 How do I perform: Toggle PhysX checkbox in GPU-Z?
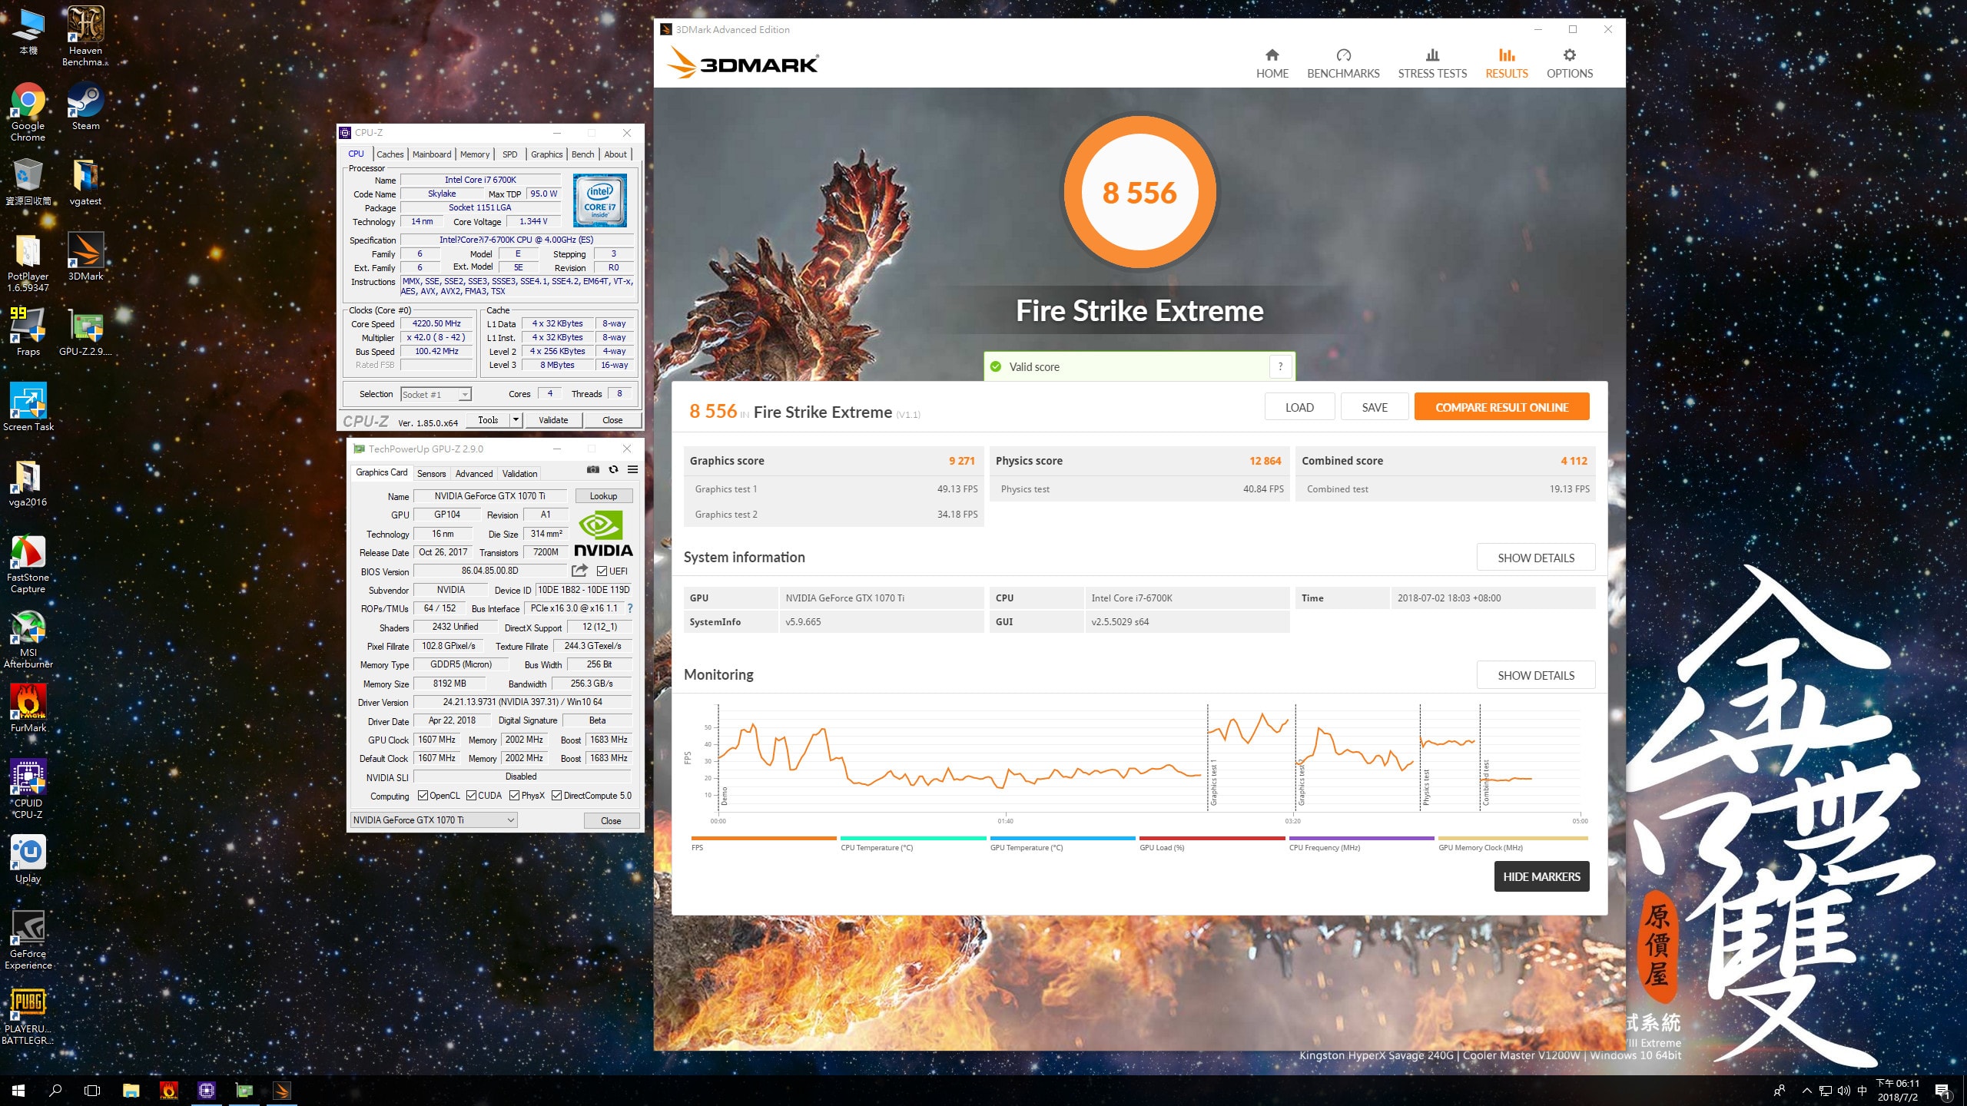point(514,796)
